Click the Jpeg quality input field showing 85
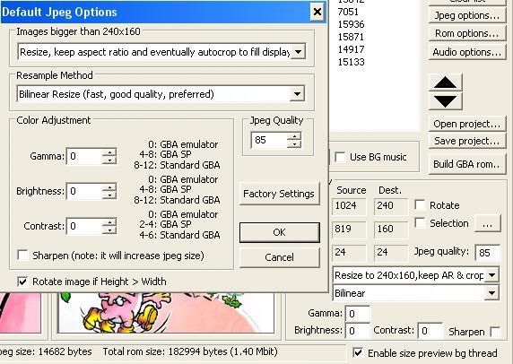The image size is (513, 364). [x=488, y=252]
